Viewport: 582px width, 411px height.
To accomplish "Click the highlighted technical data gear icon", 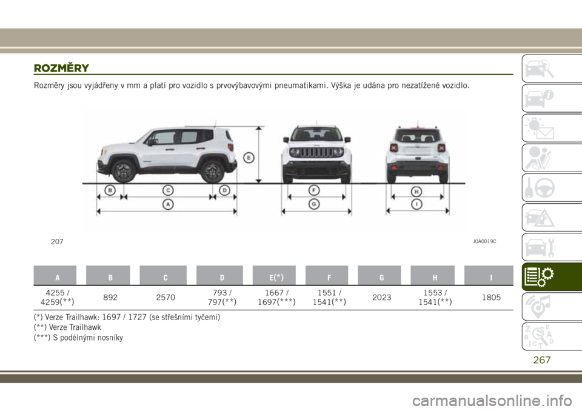I will [552, 276].
